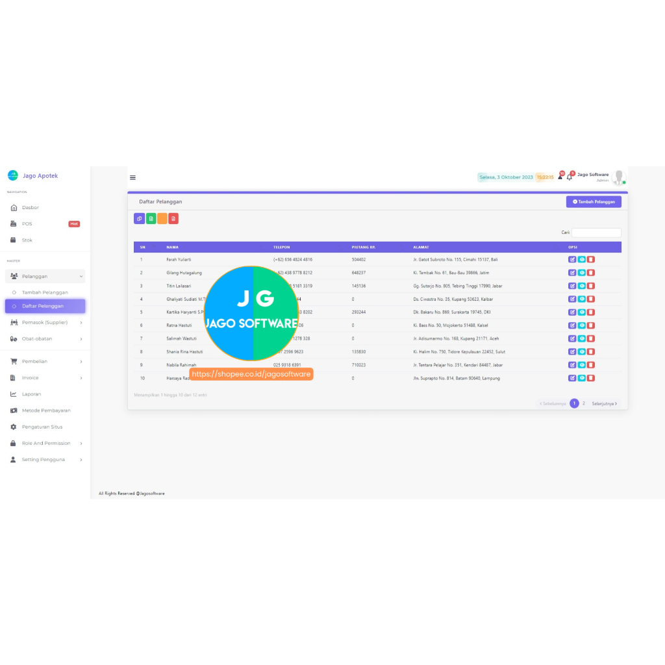Expand the Setting Pengguna menu
Screen dimensions: 665x665
click(45, 460)
